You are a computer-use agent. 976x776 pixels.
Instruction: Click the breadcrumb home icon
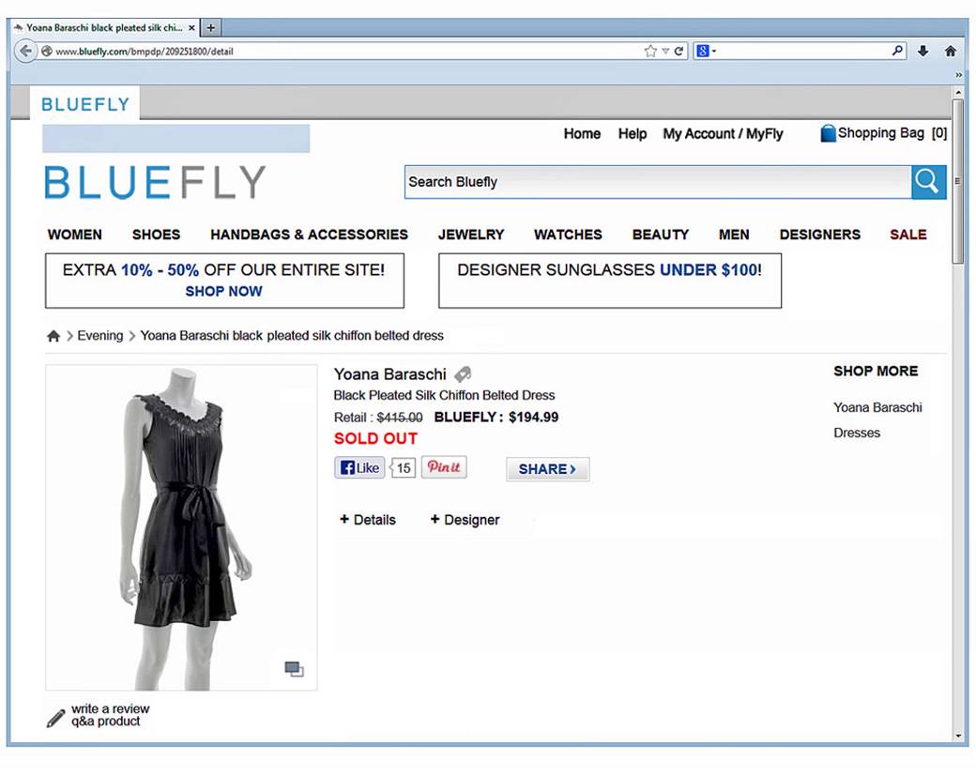click(53, 336)
